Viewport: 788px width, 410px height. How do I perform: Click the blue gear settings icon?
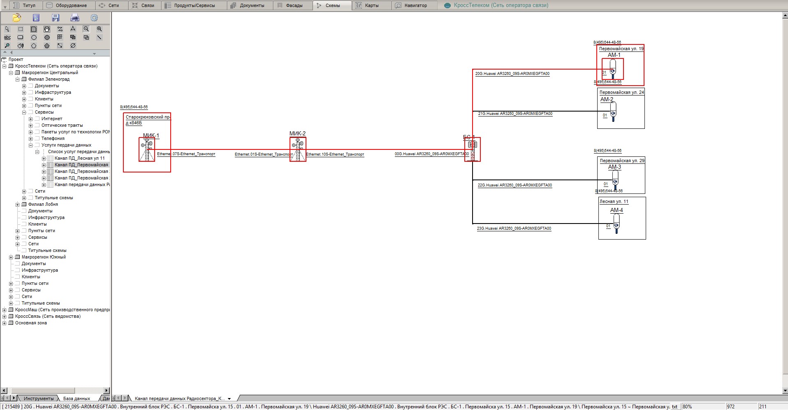tap(94, 18)
